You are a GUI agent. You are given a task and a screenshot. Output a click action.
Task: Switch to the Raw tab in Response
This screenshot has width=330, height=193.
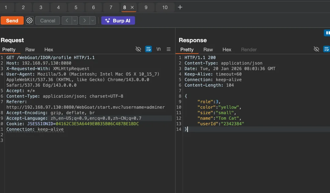[x=208, y=49]
